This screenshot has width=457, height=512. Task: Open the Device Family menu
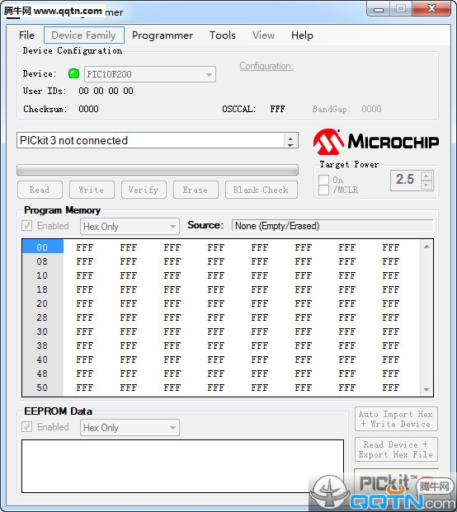tap(83, 35)
